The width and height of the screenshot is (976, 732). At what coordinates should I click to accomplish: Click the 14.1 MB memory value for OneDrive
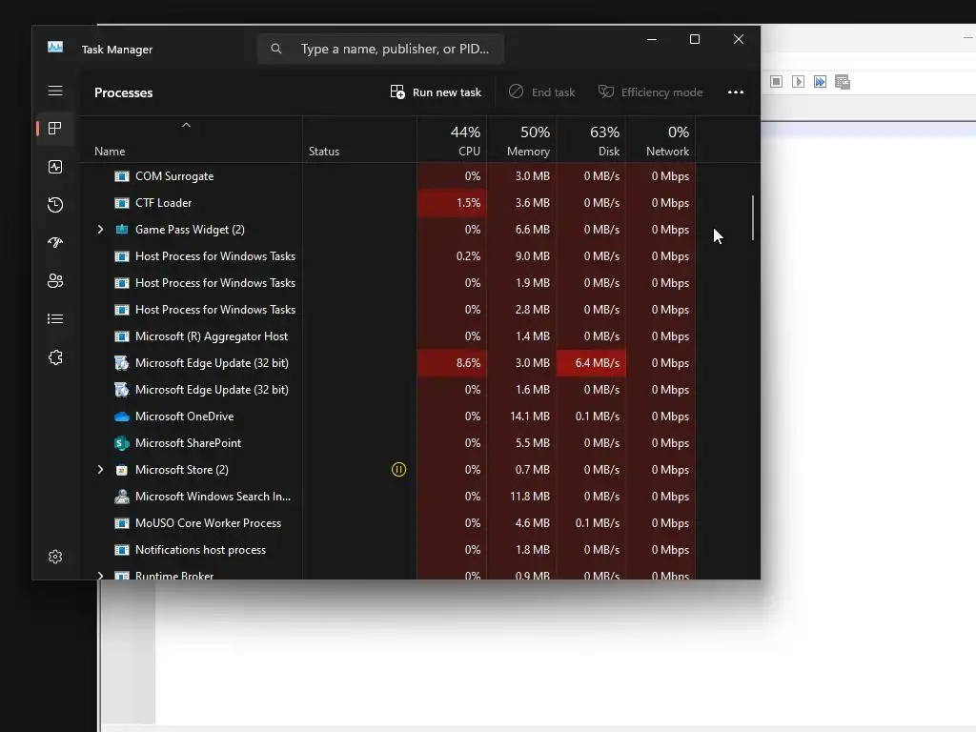pyautogui.click(x=521, y=417)
